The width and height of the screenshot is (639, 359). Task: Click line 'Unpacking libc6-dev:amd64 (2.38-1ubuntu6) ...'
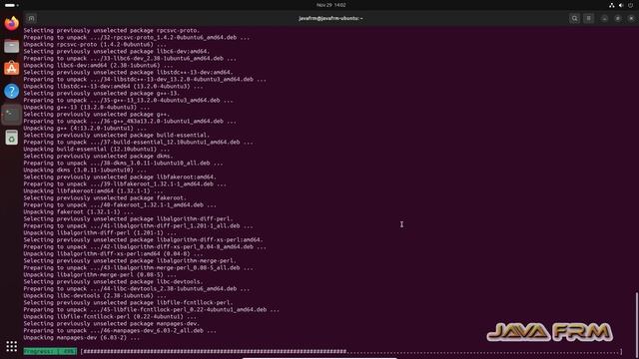pos(98,66)
